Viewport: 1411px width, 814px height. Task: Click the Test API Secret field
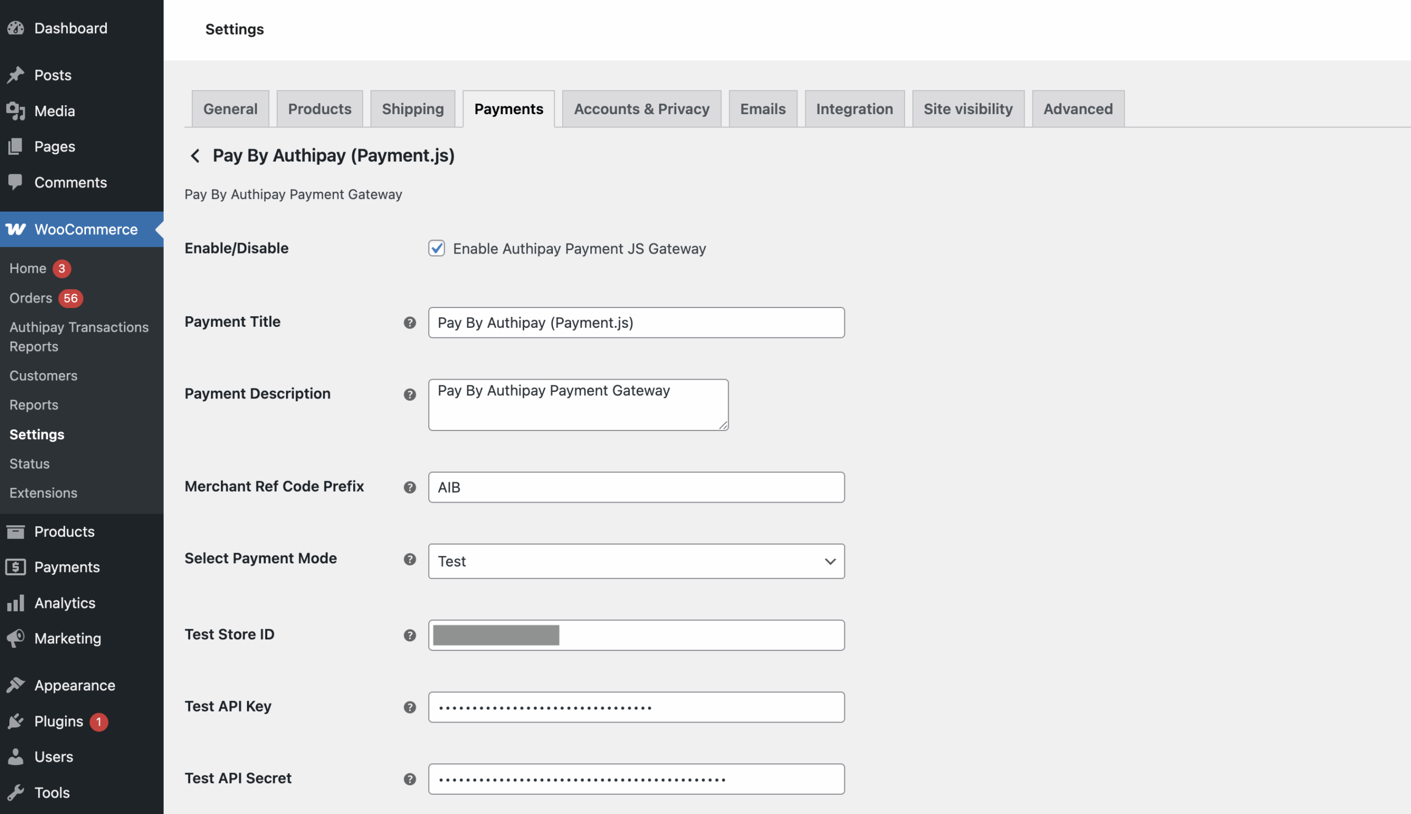pos(636,779)
